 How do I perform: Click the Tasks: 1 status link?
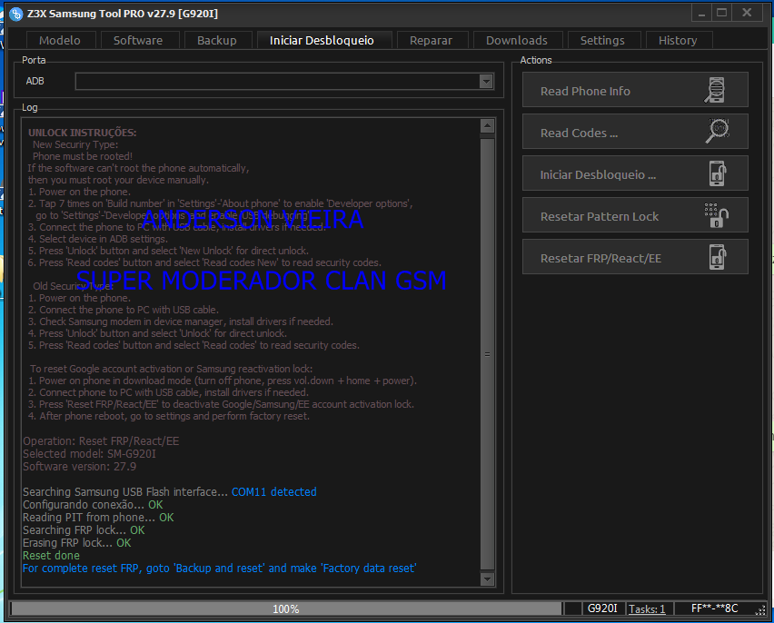coord(647,609)
